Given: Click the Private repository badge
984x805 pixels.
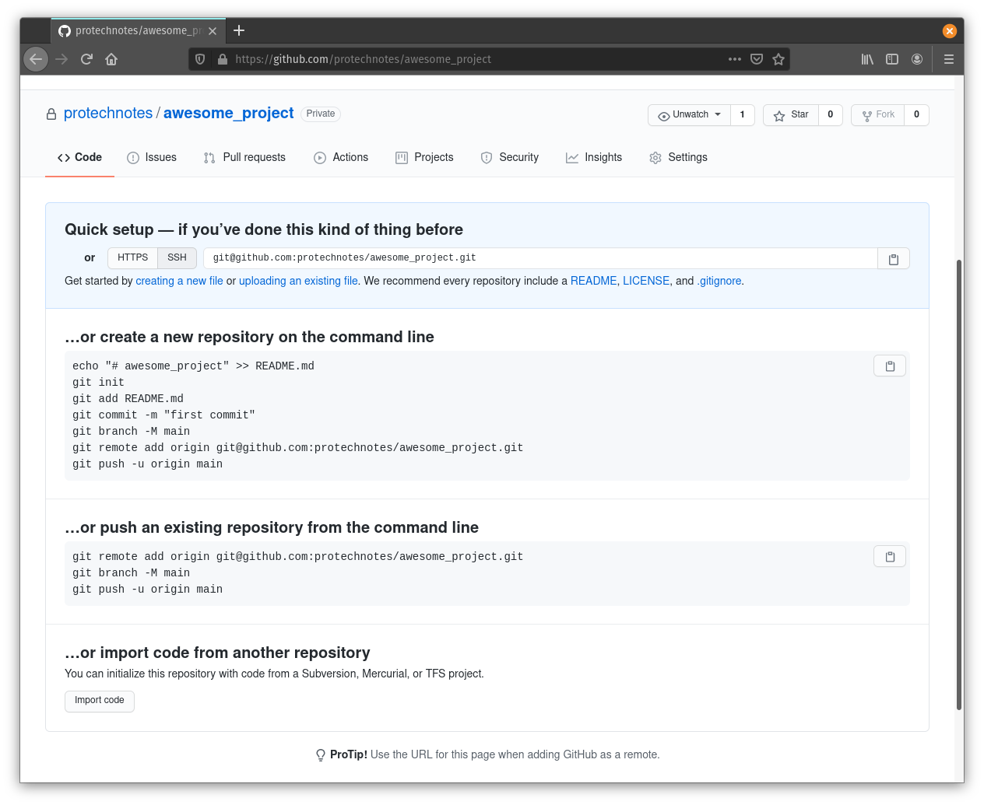Looking at the screenshot, I should pyautogui.click(x=321, y=114).
